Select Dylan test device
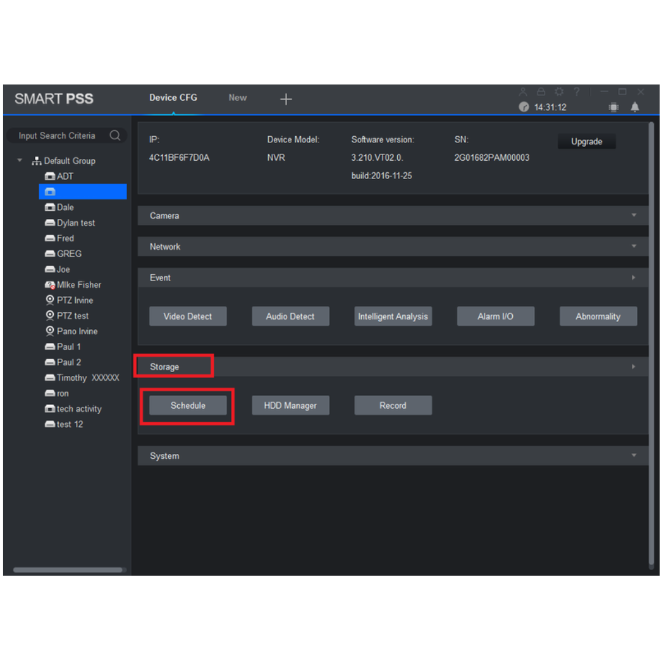660x660 pixels. pos(76,222)
